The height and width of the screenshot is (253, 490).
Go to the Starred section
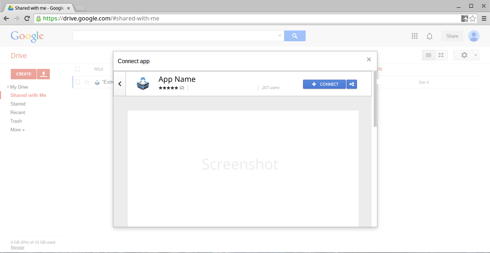click(18, 104)
